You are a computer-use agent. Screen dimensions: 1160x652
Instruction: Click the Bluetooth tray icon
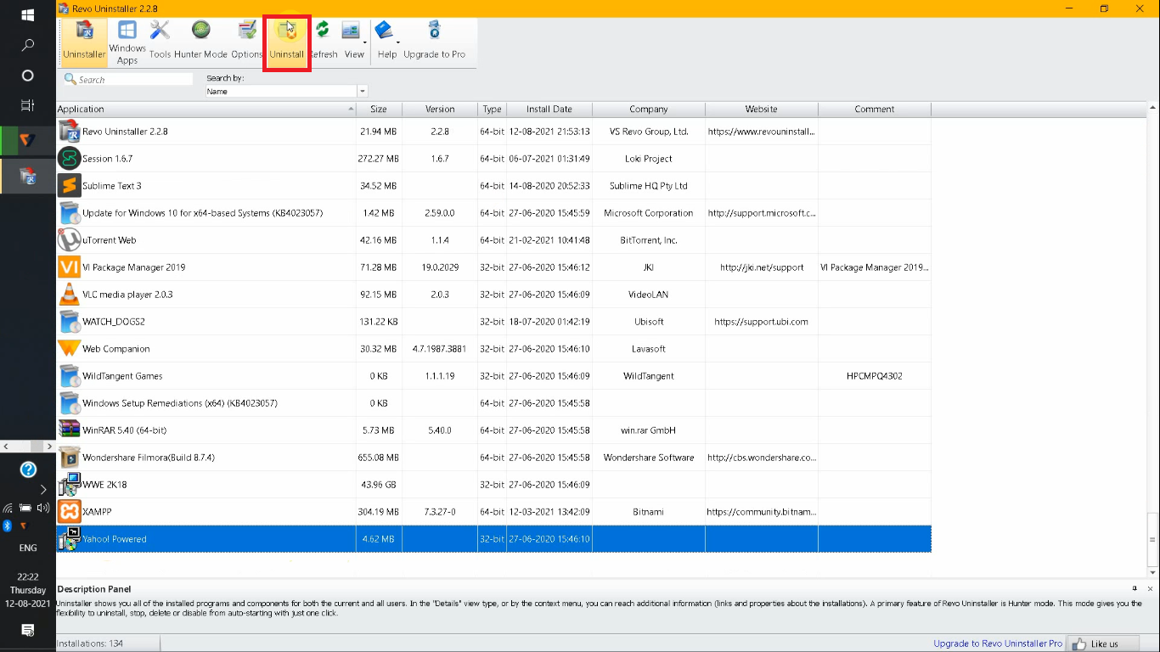click(7, 526)
